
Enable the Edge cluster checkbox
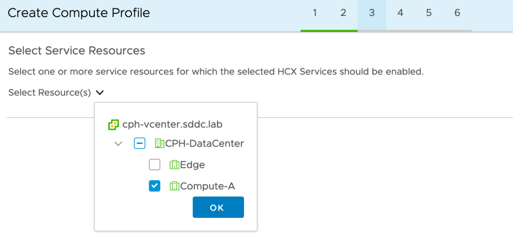coord(154,164)
